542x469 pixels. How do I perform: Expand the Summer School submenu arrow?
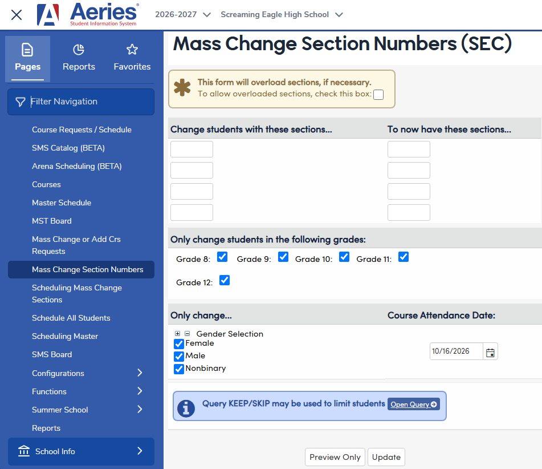140,410
